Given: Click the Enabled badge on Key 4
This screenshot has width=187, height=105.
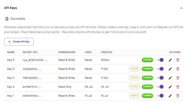Looking at the screenshot, I should (x=147, y=69).
